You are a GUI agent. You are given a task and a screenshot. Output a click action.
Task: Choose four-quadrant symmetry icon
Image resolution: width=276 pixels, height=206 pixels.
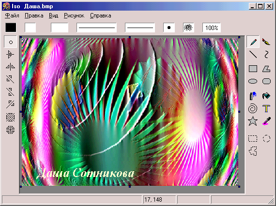tap(10, 130)
